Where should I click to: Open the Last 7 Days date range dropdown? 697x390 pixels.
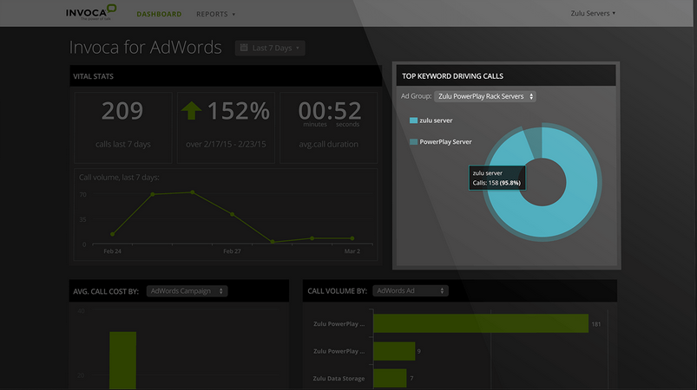tap(270, 48)
